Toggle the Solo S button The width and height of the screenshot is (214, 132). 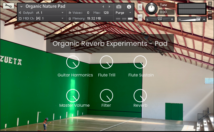coord(140,7)
